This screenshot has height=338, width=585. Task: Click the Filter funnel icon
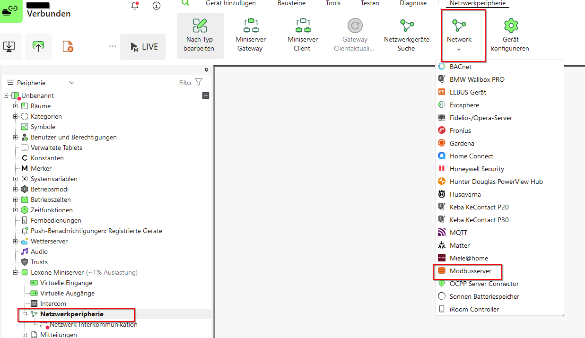coord(199,83)
